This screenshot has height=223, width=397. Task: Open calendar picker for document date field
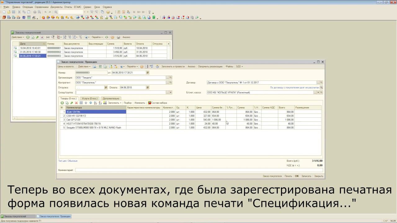pos(148,73)
